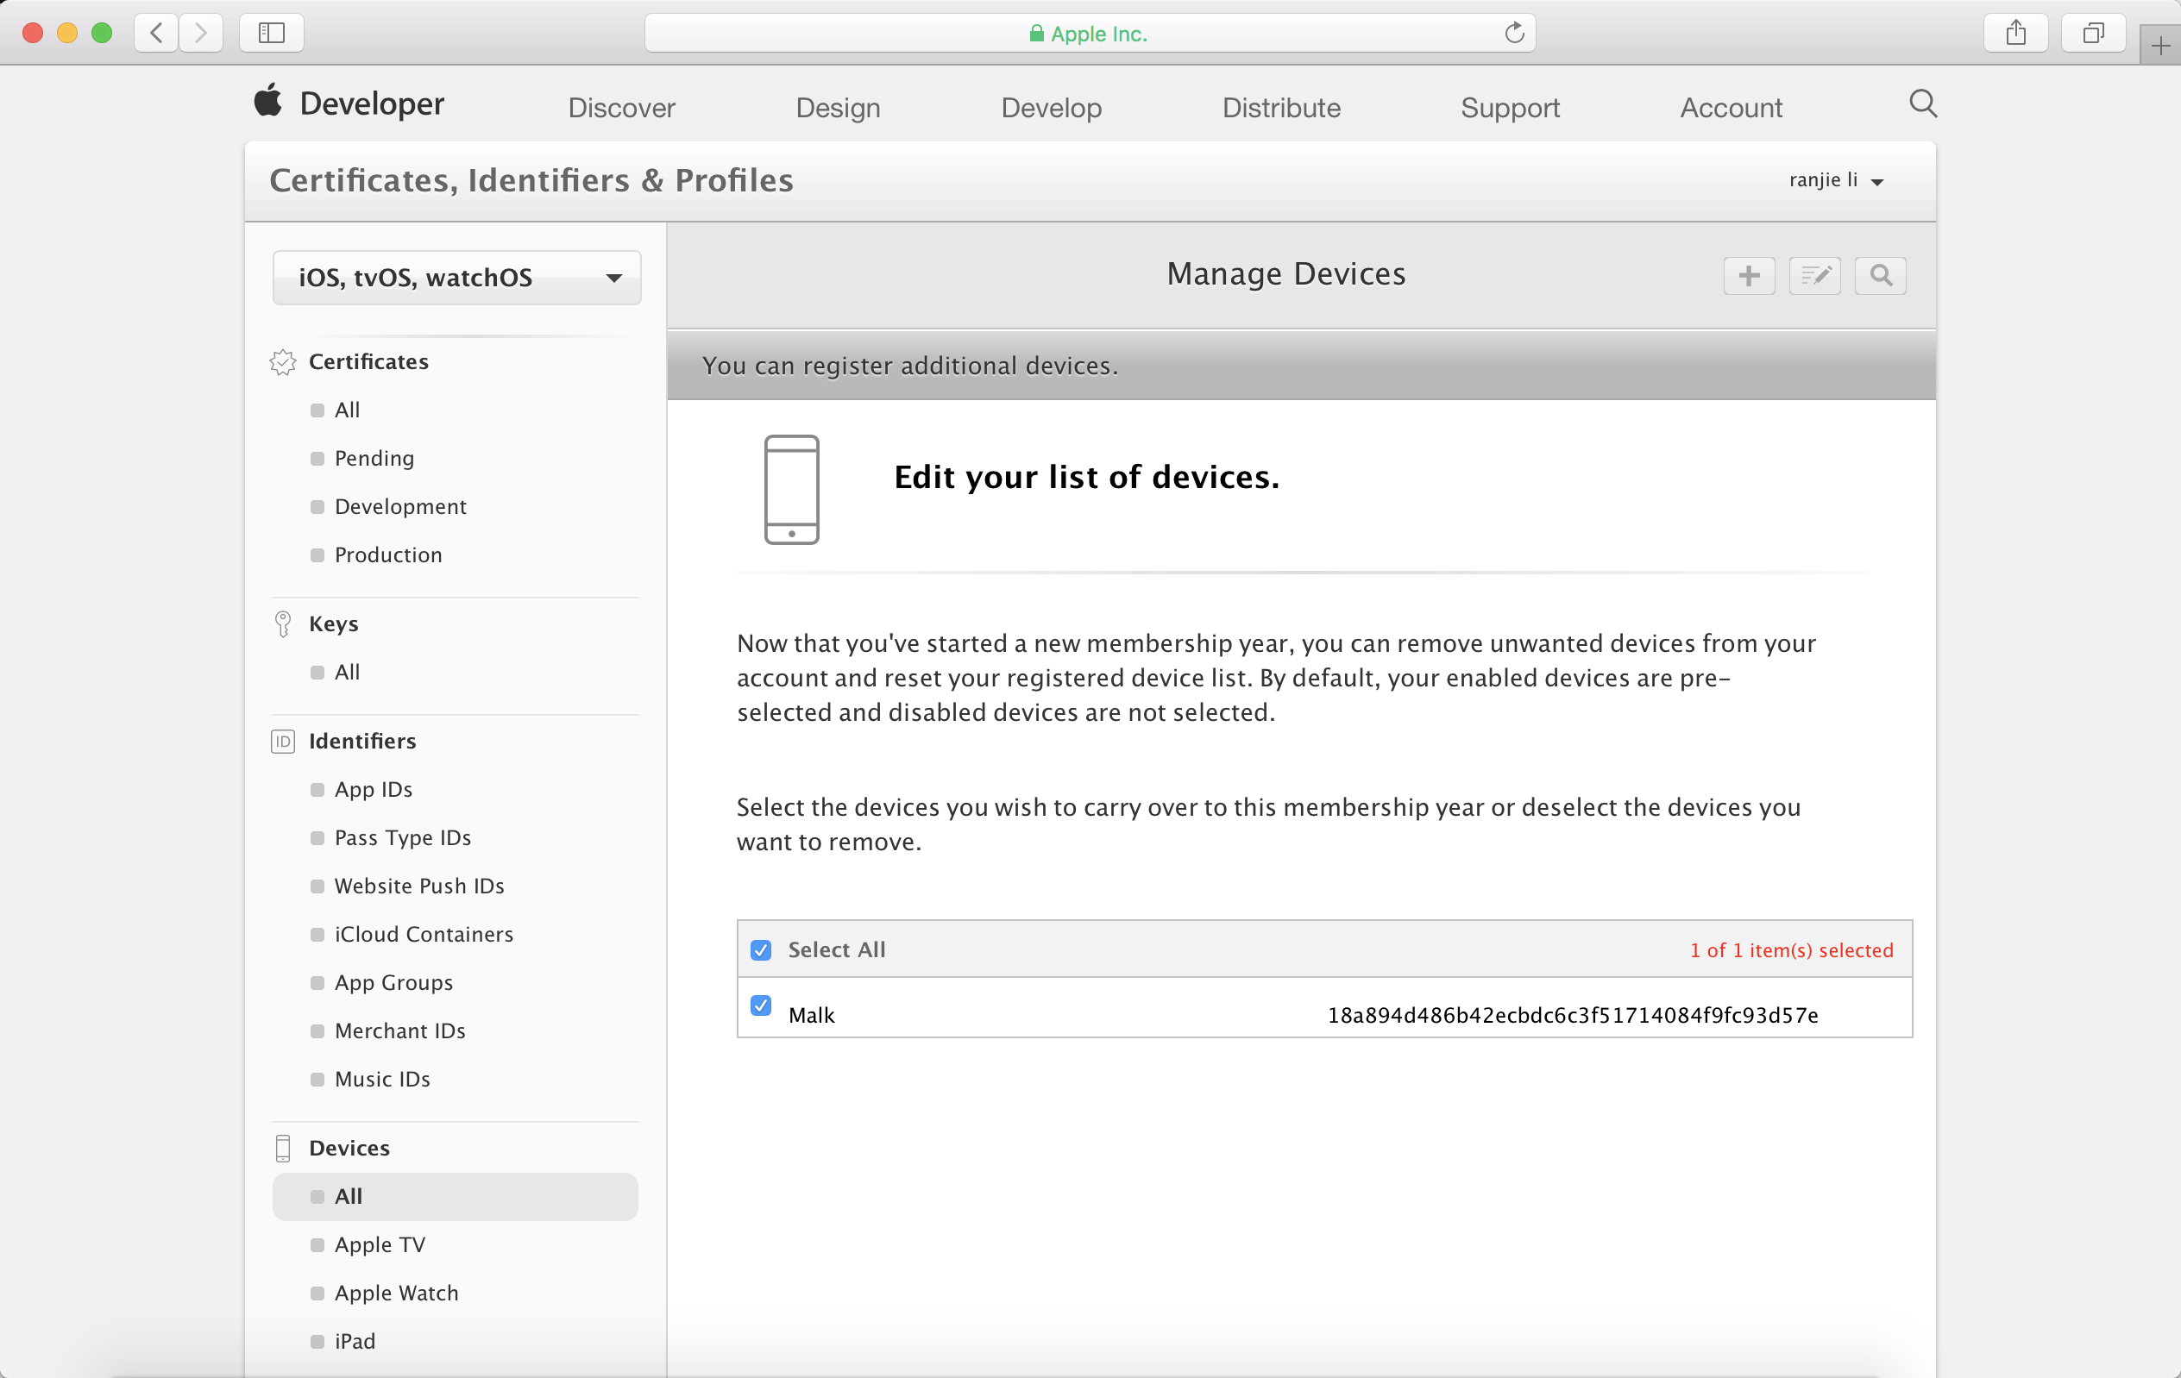Toggle Safari sidebar panel icon
This screenshot has height=1378, width=2181.
tap(271, 34)
